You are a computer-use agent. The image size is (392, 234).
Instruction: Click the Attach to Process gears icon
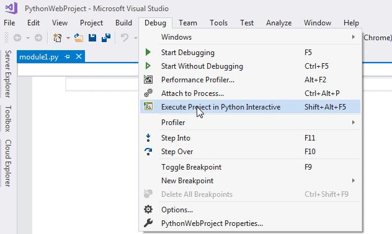(148, 93)
